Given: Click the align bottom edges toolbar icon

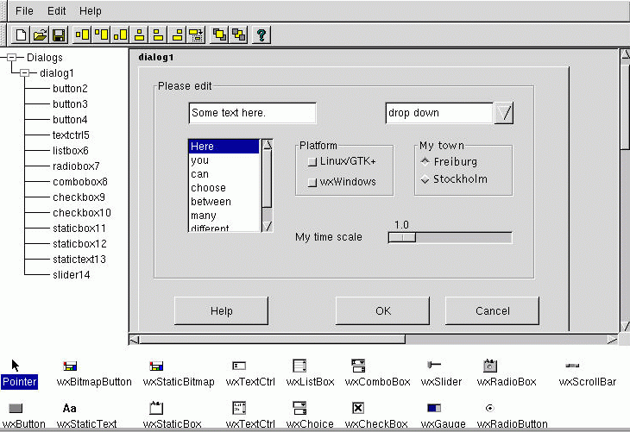Looking at the screenshot, I should pyautogui.click(x=120, y=35).
